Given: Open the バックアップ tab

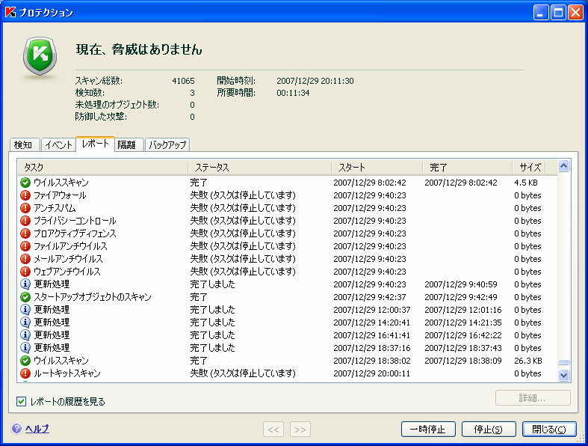Looking at the screenshot, I should pyautogui.click(x=167, y=144).
